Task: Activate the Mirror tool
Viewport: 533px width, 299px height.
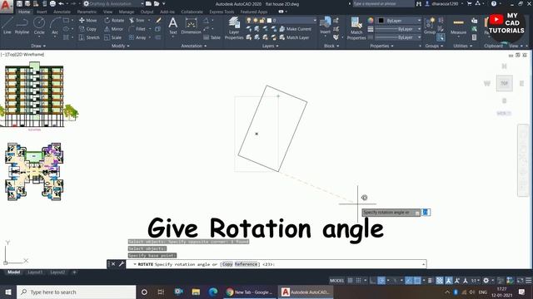Action: click(113, 29)
